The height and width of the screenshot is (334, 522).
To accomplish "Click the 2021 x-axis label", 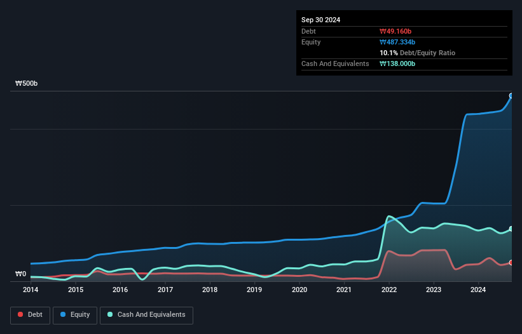I will 344,290.
